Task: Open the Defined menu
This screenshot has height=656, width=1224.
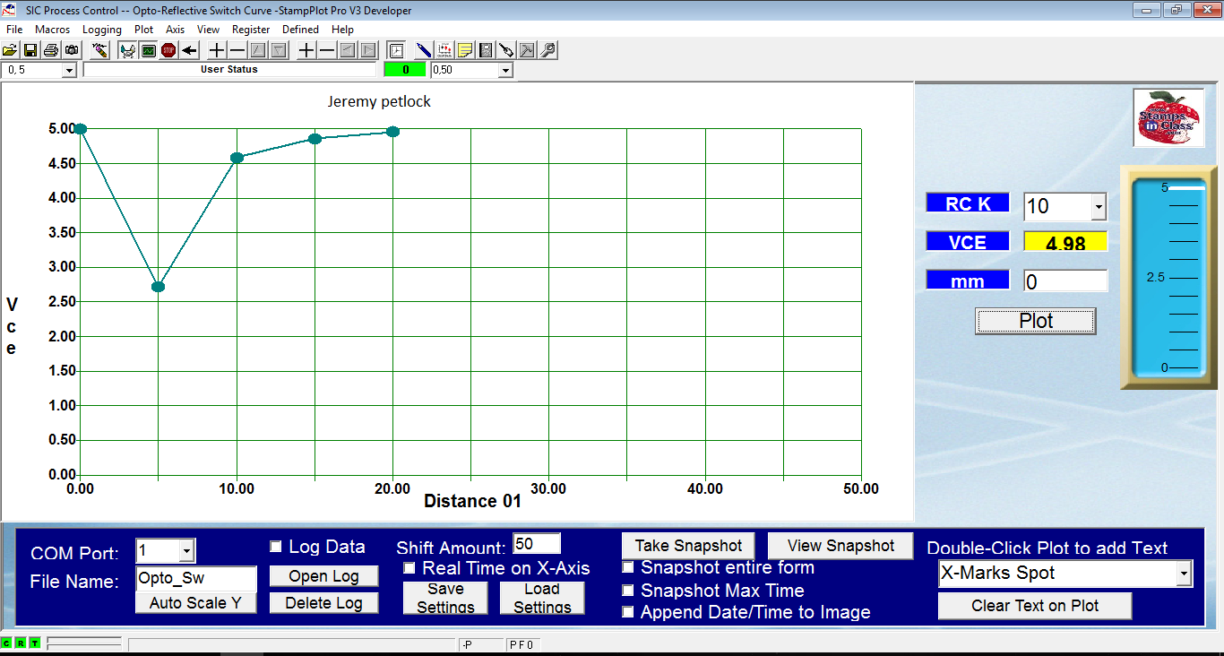Action: coord(301,30)
